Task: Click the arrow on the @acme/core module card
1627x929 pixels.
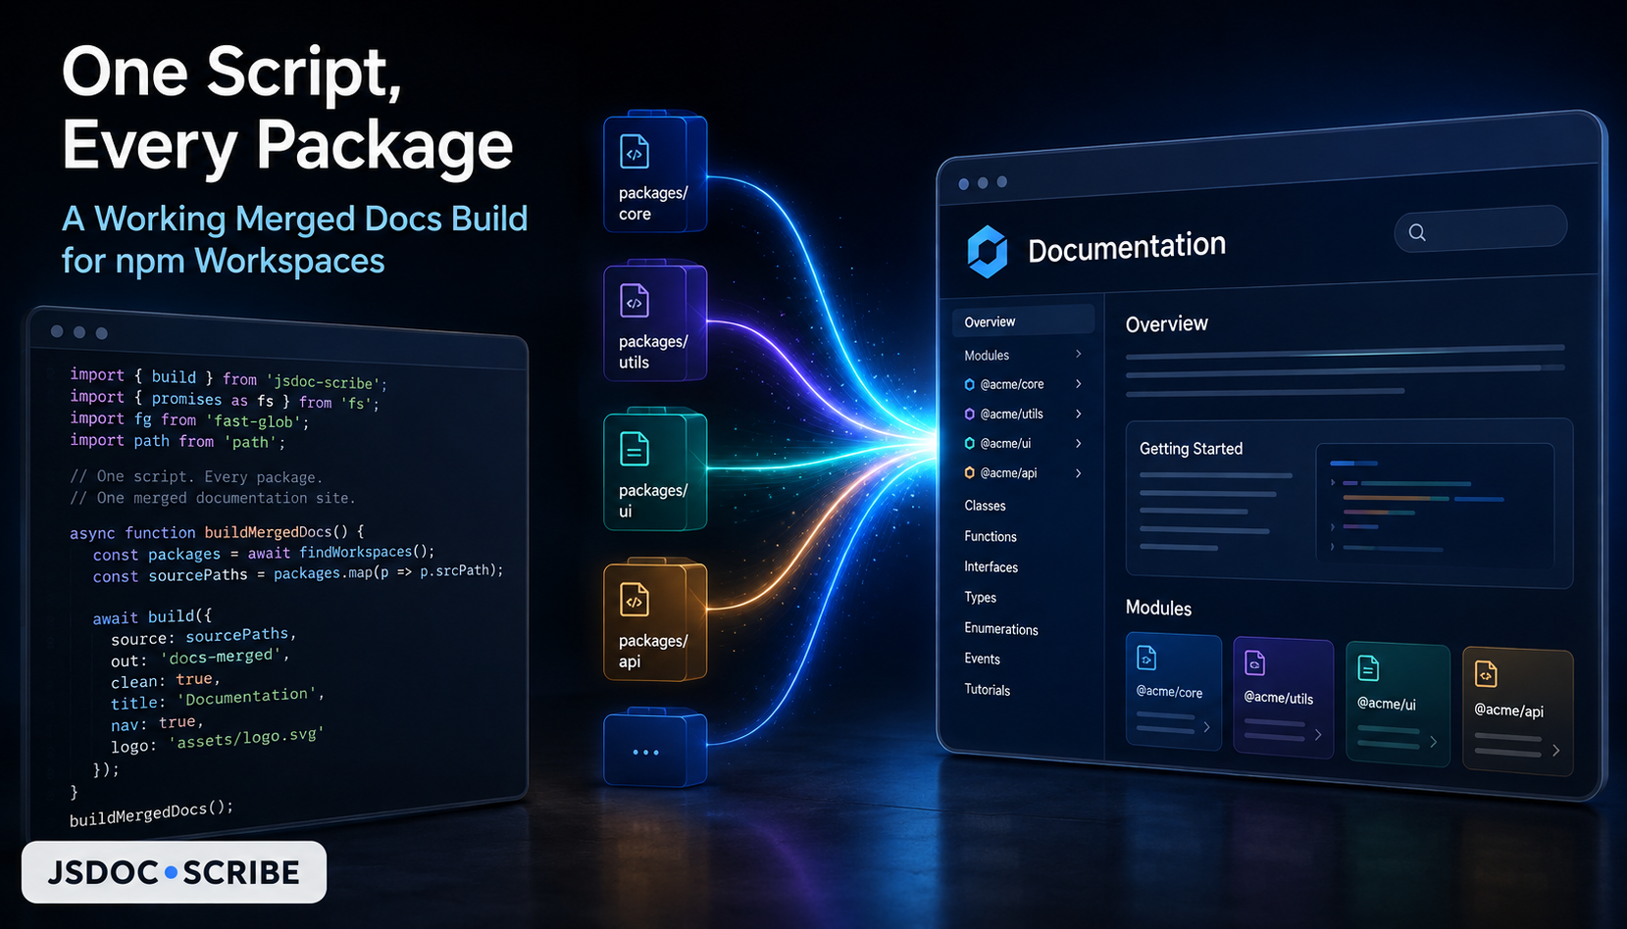Action: click(1206, 727)
